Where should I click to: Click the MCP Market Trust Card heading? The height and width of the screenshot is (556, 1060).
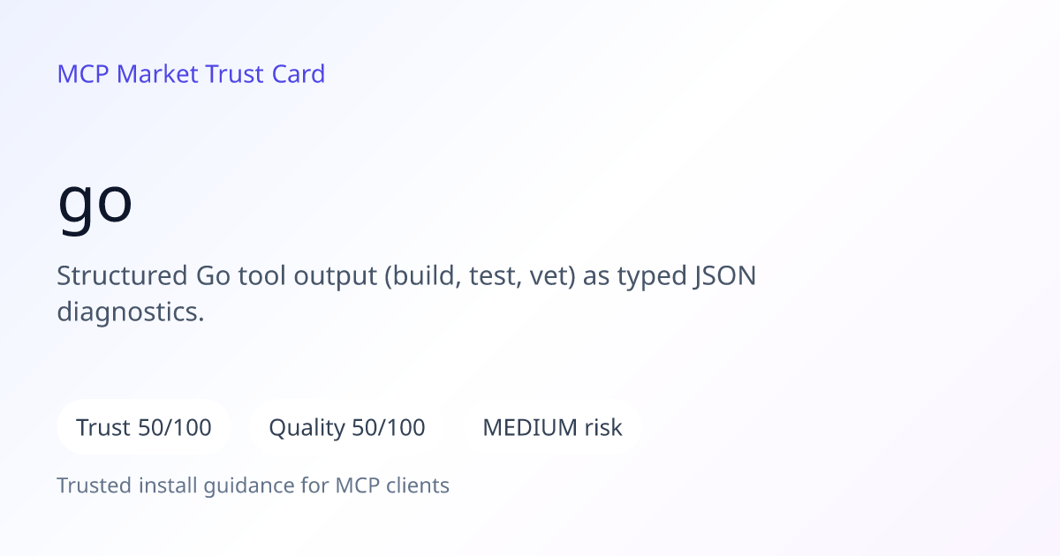tap(191, 74)
